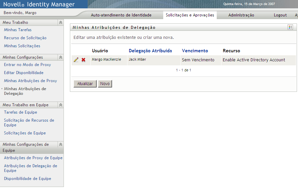Image resolution: width=298 pixels, height=189 pixels.
Task: Open Minhas Atribuições de Proxy
Action: pyautogui.click(x=30, y=81)
